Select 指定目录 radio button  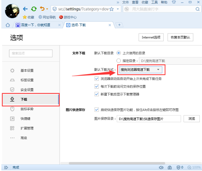(x=118, y=61)
